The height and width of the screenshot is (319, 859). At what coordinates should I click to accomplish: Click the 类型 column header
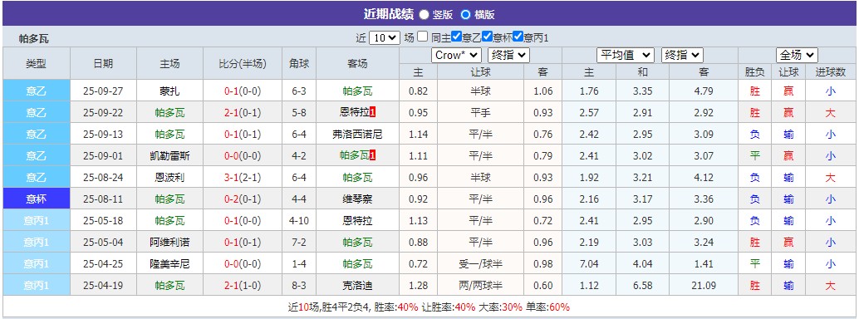37,64
